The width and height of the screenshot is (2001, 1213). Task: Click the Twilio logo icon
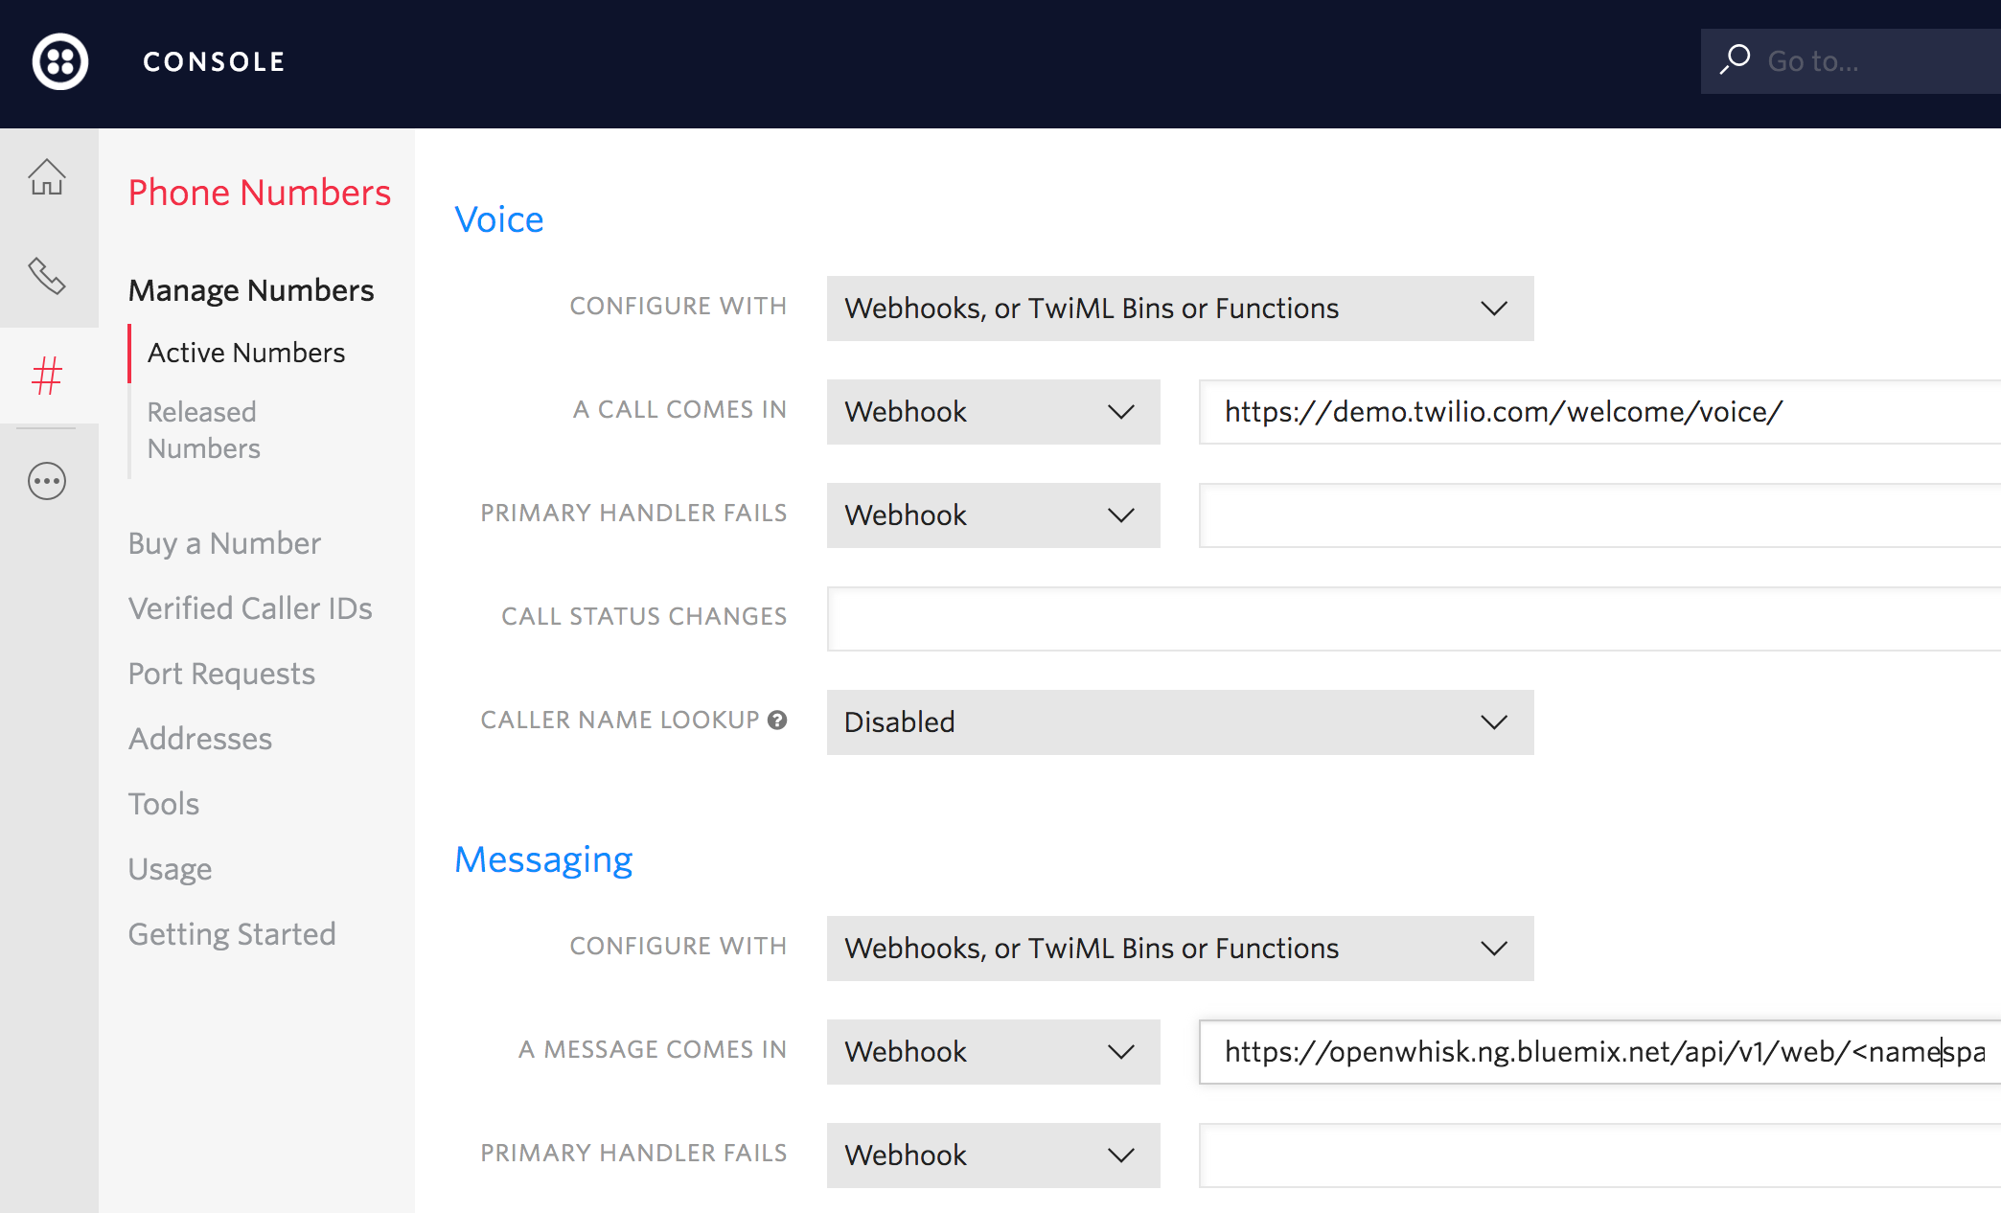point(60,62)
